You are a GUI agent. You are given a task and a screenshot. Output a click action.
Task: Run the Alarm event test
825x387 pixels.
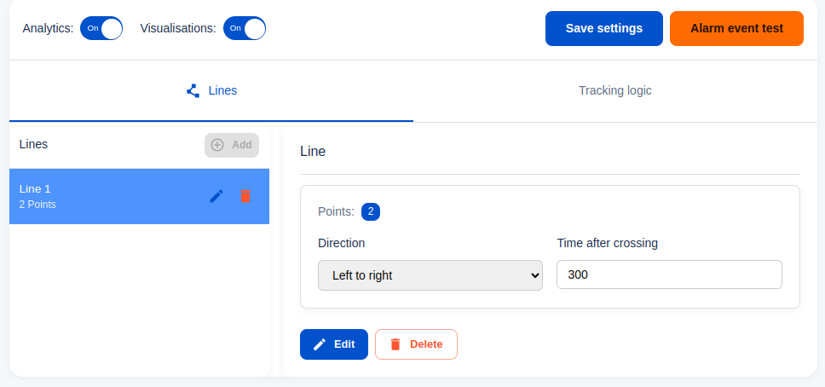coord(736,28)
